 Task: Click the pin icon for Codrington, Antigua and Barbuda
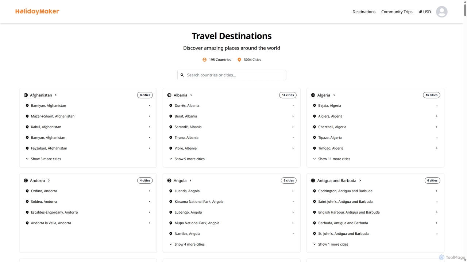click(314, 191)
